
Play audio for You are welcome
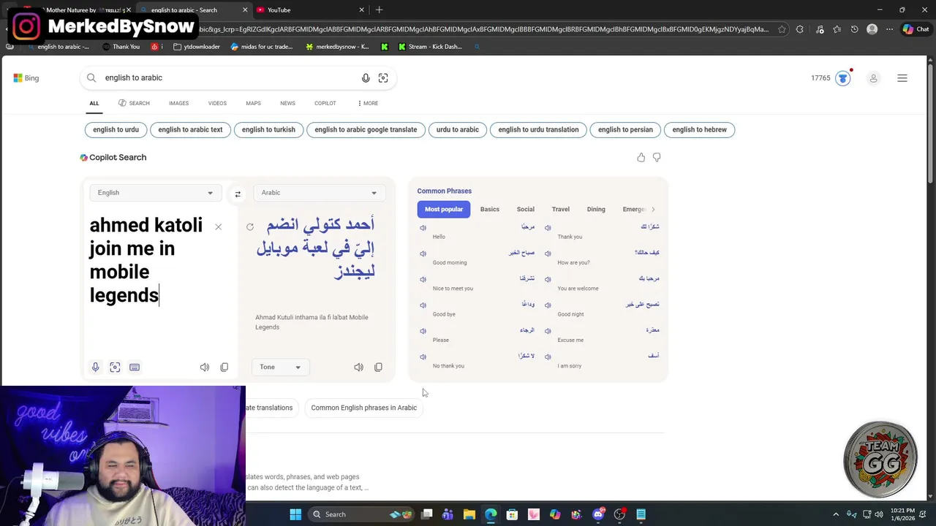click(x=548, y=279)
